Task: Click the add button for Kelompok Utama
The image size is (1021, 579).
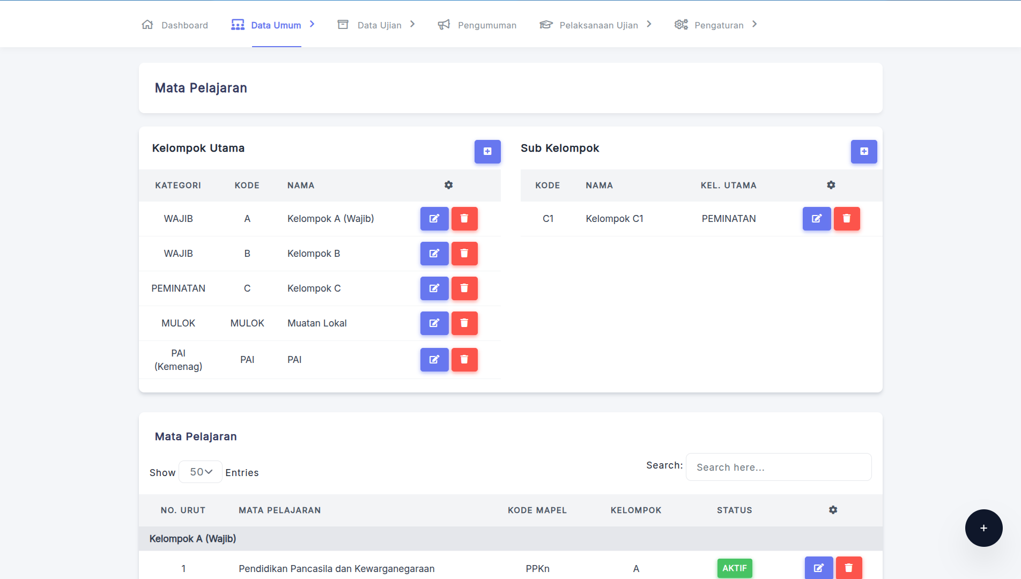Action: (x=487, y=152)
